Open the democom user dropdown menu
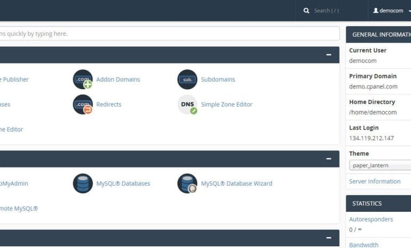Viewport: 411px width, 248px height. click(x=391, y=11)
